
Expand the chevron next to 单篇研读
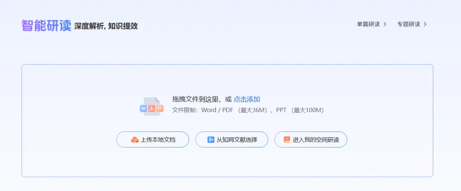coord(385,24)
